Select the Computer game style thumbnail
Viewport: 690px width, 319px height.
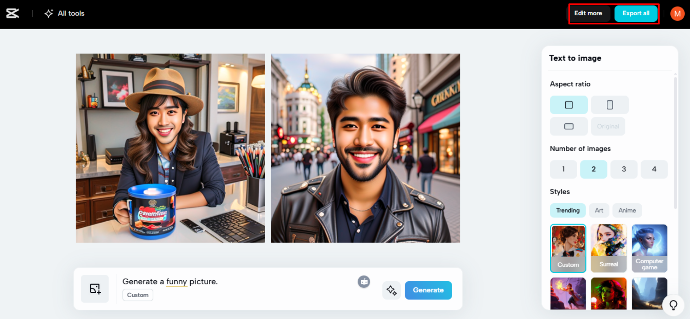pyautogui.click(x=649, y=249)
